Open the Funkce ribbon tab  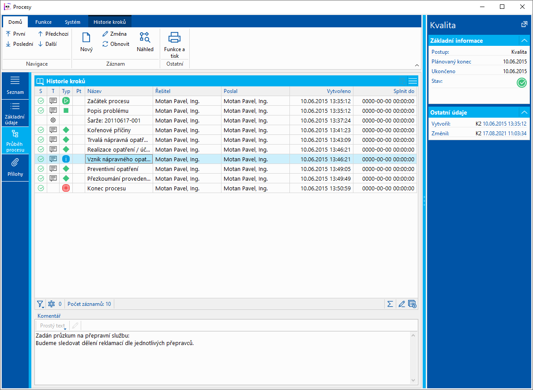pos(44,22)
